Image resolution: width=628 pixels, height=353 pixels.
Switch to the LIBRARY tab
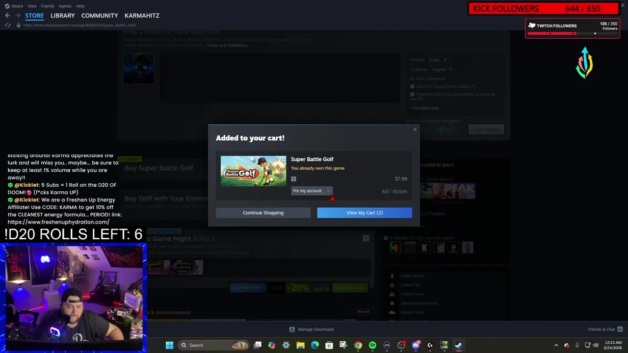click(x=63, y=16)
